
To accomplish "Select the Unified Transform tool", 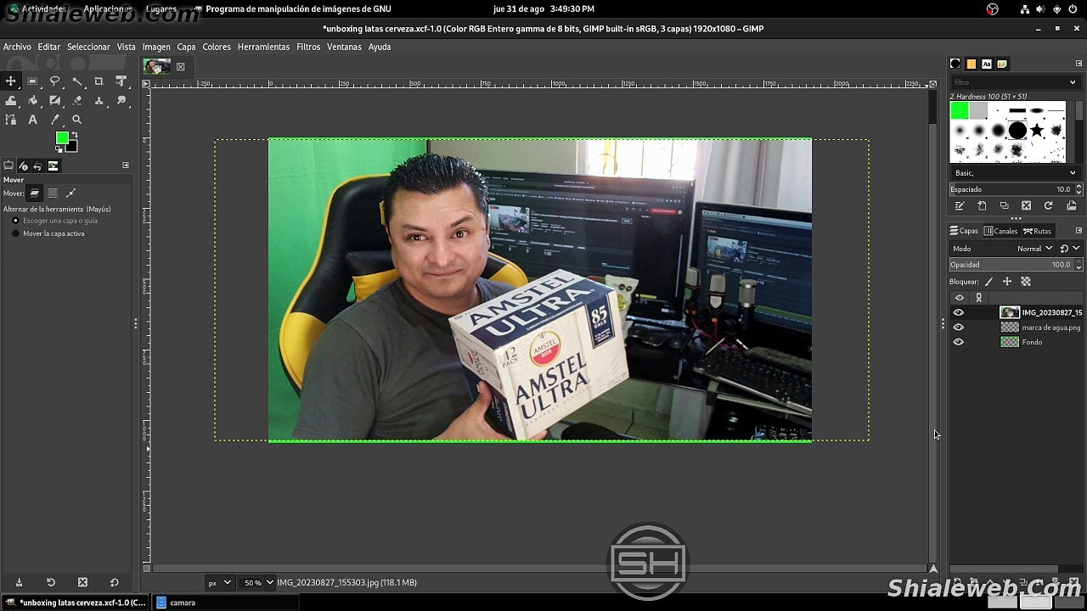I will tap(121, 81).
